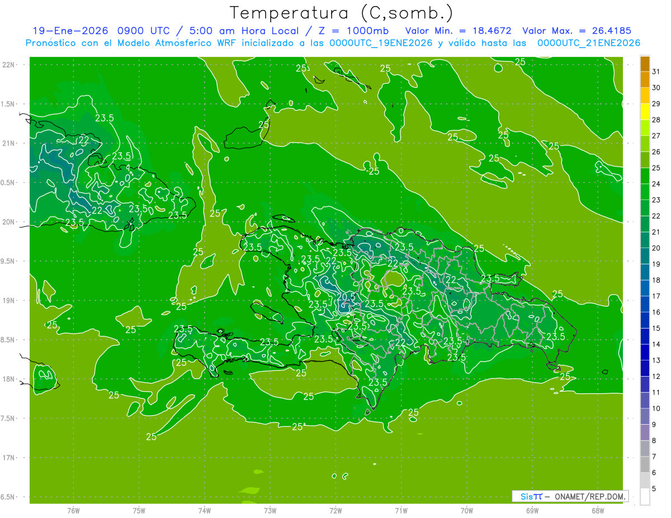This screenshot has height=518, width=671.
Task: Click the 'Temperatura (C,somb.)' map title
Action: tap(341, 12)
